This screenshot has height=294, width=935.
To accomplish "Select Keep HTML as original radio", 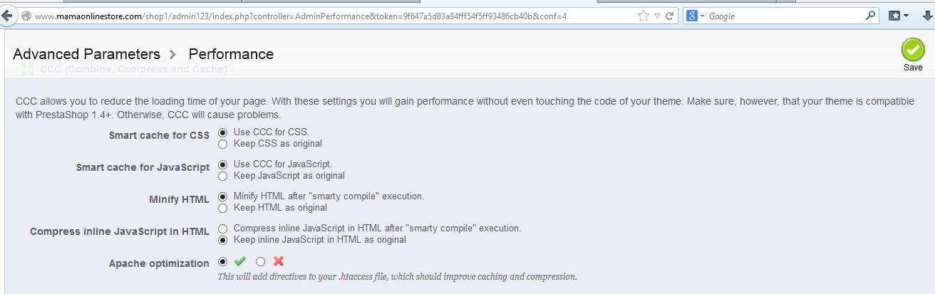I will (x=222, y=208).
